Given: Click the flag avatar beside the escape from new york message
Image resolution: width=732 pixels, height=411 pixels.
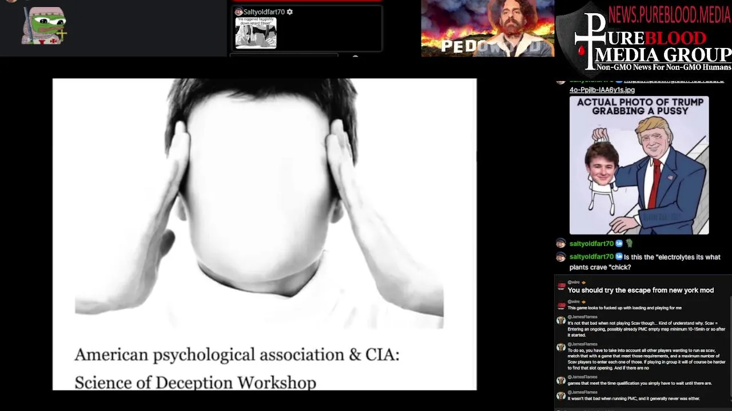Looking at the screenshot, I should tap(562, 287).
